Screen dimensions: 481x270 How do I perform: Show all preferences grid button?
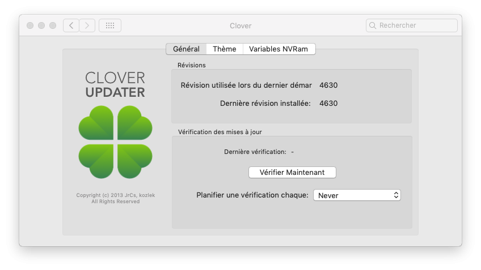[x=110, y=25]
